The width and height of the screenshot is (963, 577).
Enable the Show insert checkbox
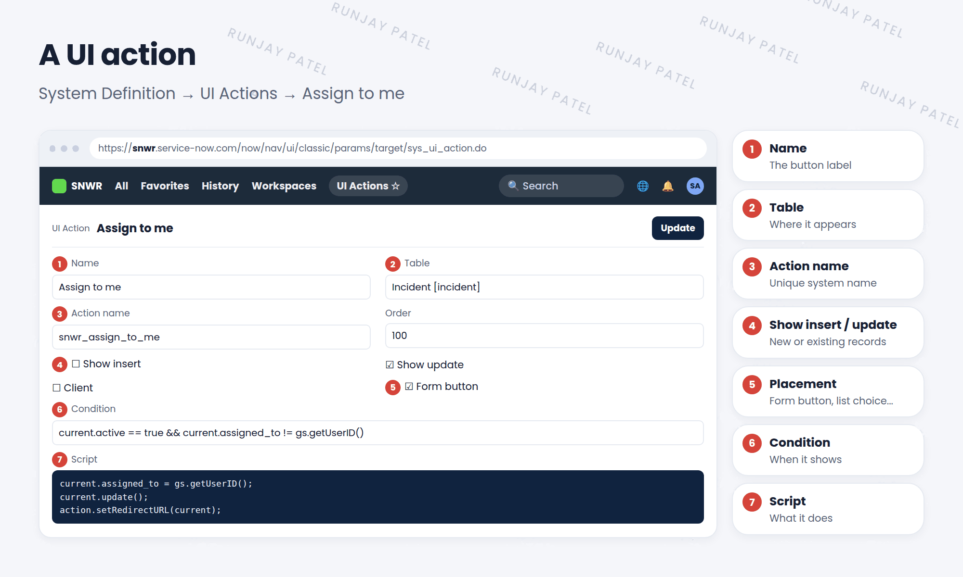coord(76,364)
